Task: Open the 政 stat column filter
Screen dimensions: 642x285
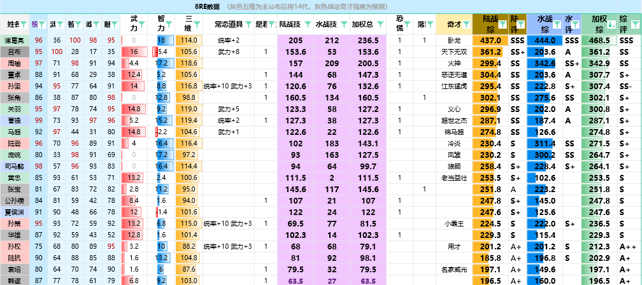Action: (96, 25)
